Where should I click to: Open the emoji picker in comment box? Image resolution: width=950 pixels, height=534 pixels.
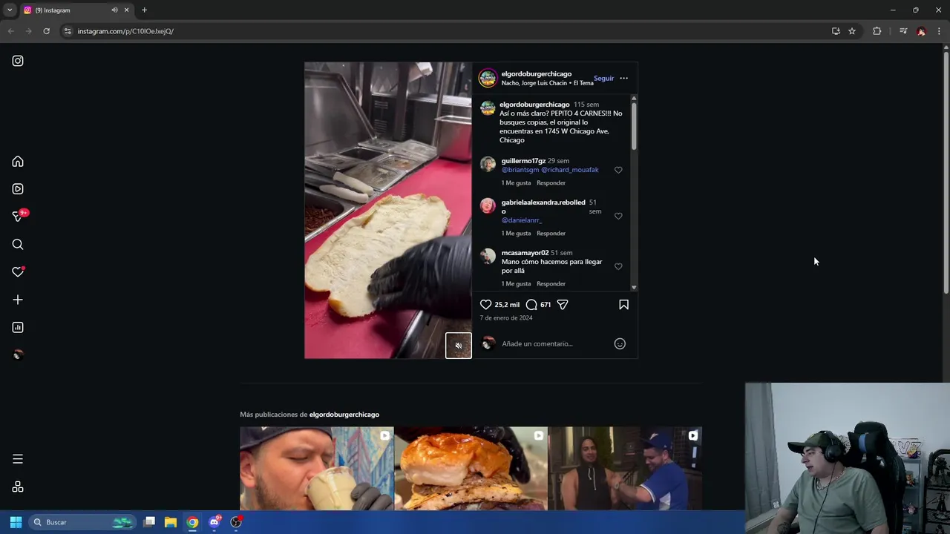620,343
